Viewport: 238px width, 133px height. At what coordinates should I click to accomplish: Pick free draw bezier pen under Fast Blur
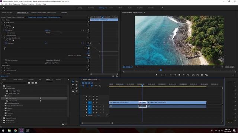tap(13, 40)
